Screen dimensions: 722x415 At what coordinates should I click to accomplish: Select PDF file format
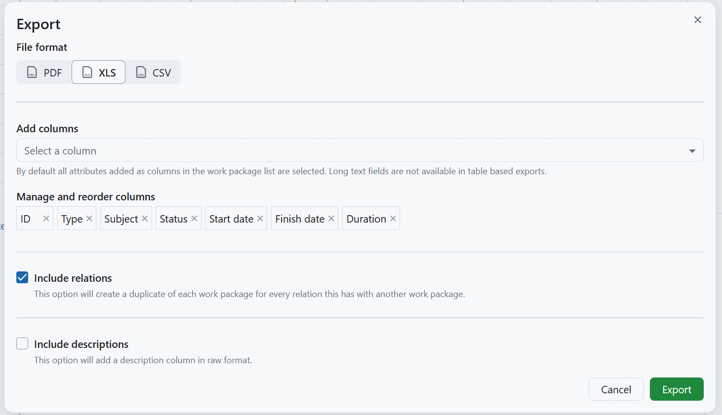click(44, 73)
